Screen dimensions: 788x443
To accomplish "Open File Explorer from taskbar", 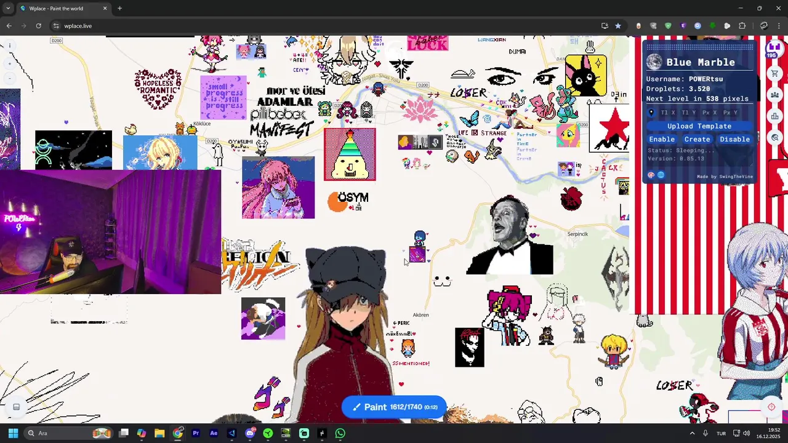I will tap(159, 433).
